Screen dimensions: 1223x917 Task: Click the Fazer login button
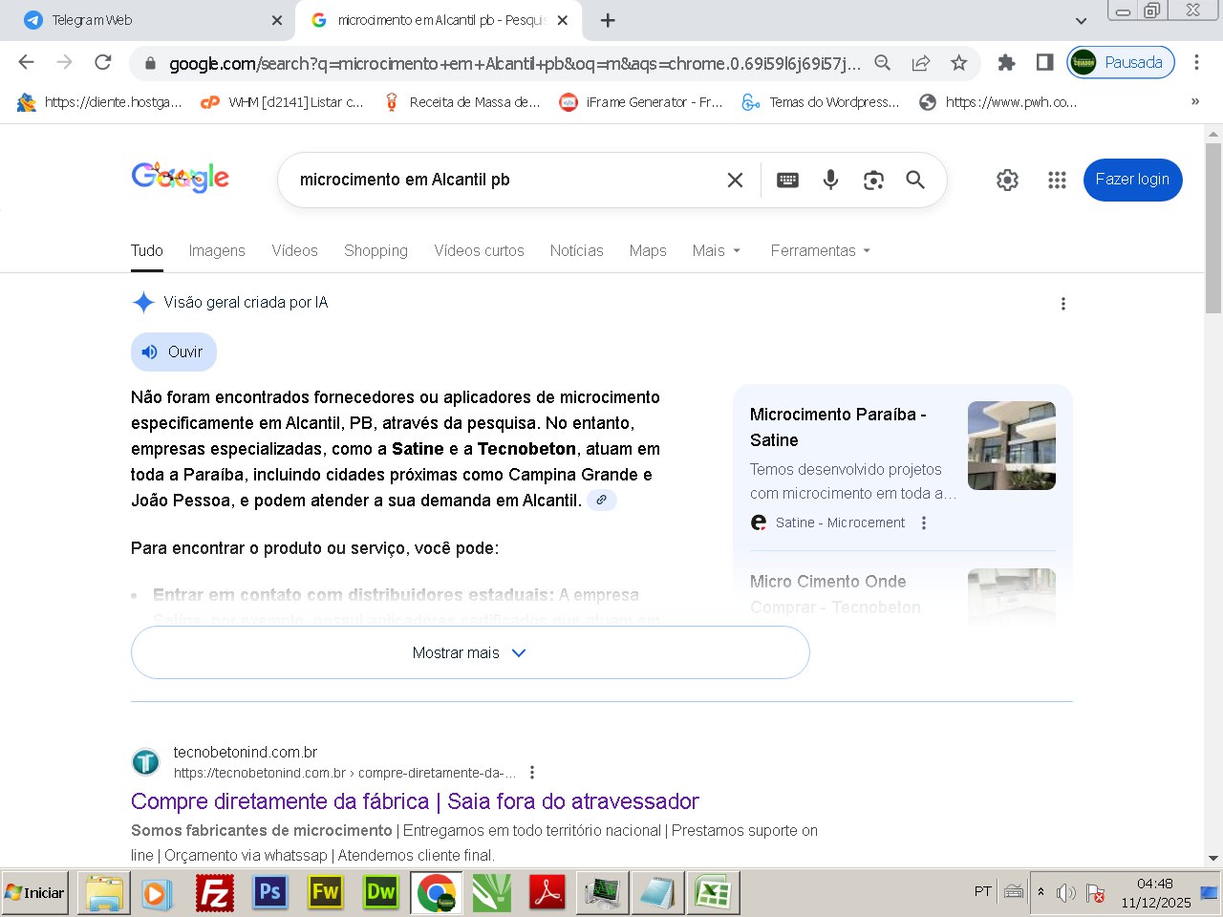pos(1132,180)
